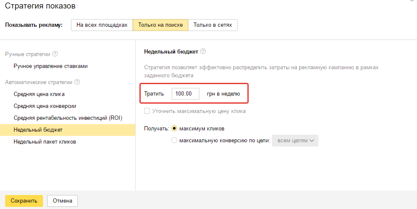Click the Получать label

tap(157, 128)
